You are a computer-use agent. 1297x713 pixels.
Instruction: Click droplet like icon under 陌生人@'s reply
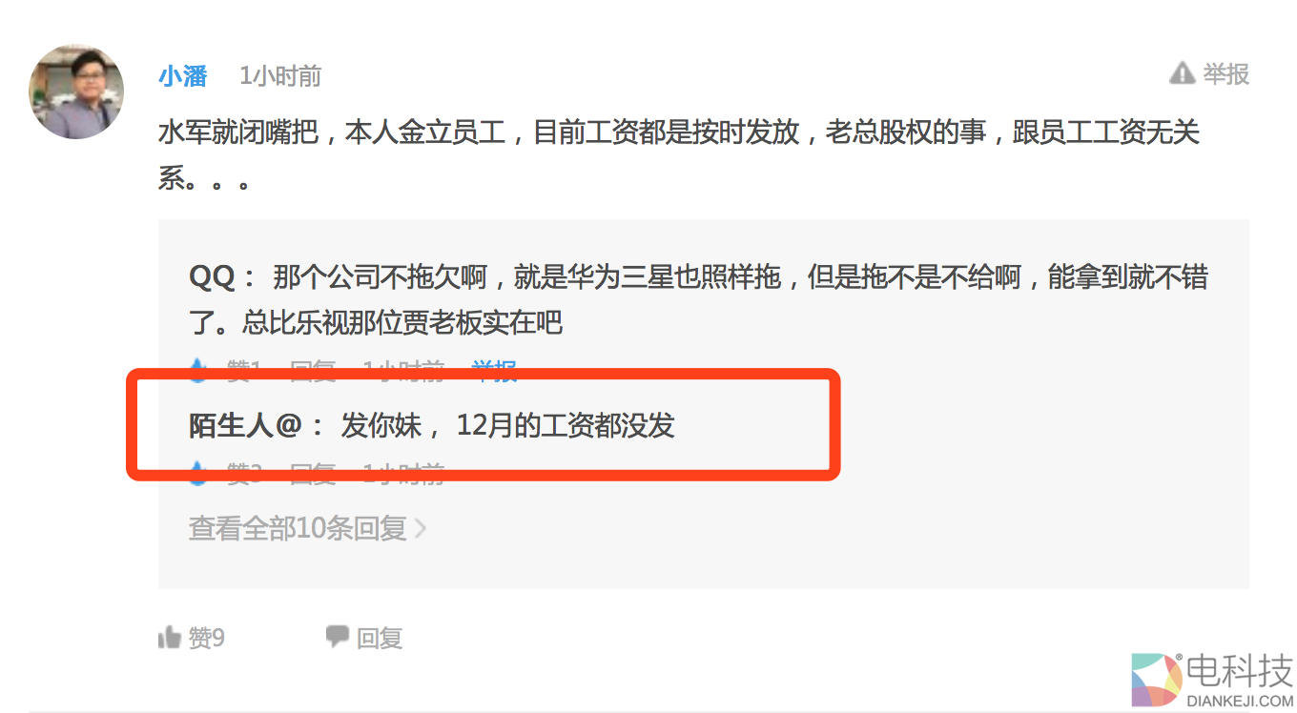pyautogui.click(x=198, y=473)
